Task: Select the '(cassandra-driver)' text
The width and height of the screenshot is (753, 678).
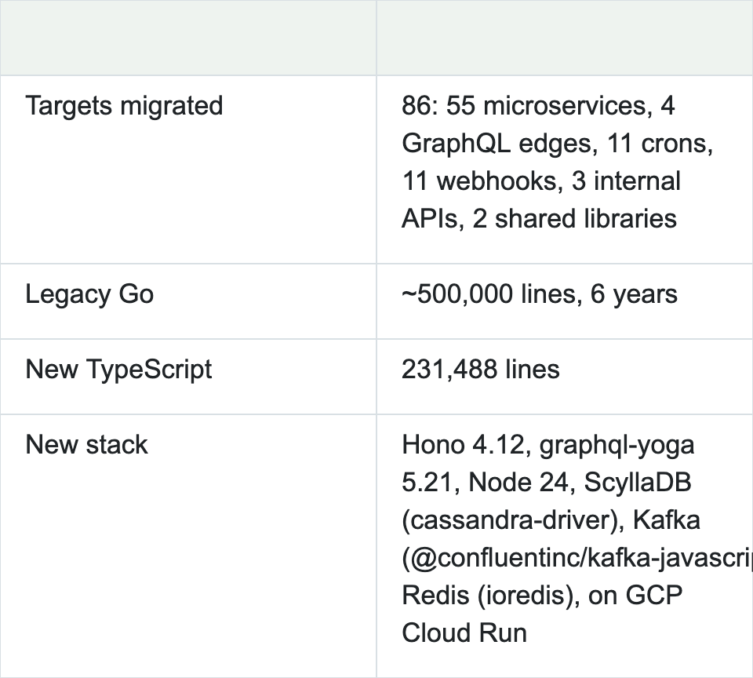Action: (513, 520)
